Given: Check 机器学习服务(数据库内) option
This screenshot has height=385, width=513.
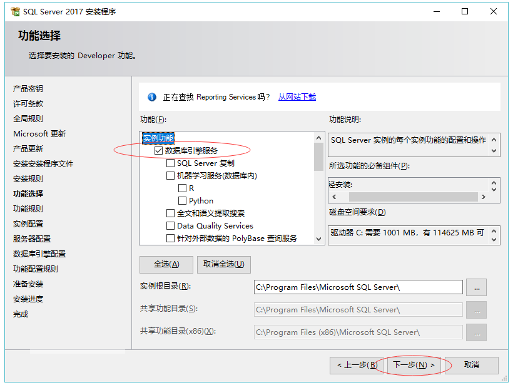Looking at the screenshot, I should (x=170, y=176).
